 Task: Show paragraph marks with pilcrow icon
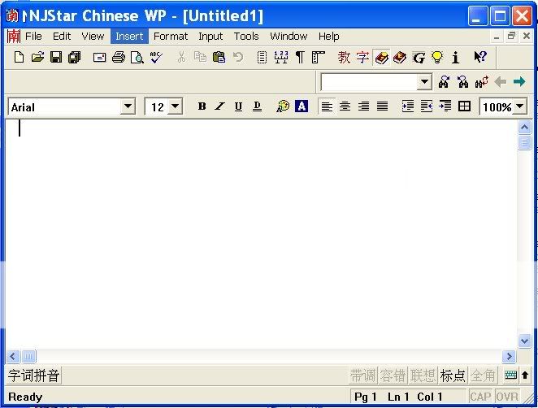300,57
